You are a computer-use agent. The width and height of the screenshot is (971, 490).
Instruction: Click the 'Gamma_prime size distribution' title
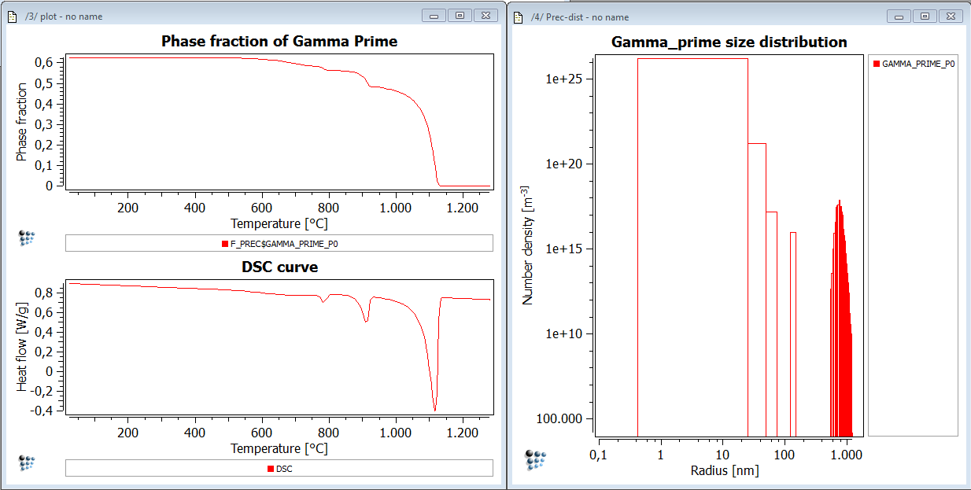[729, 42]
